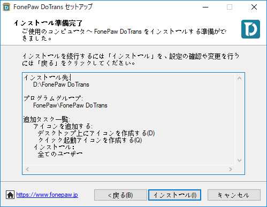The image size is (267, 207).
Task: Click the 'FonePaw\FonePaw DoTrans' program group line
Action: (70, 105)
